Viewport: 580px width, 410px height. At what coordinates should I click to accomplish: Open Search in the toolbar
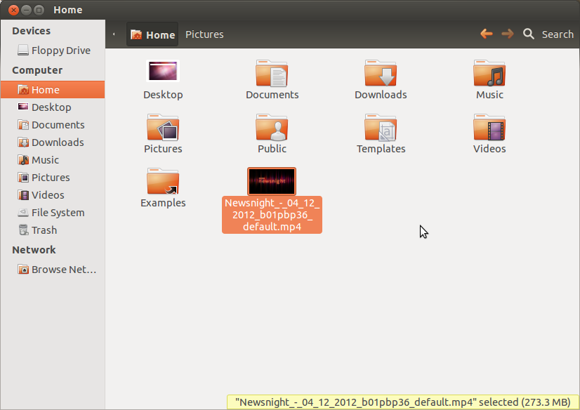click(548, 34)
